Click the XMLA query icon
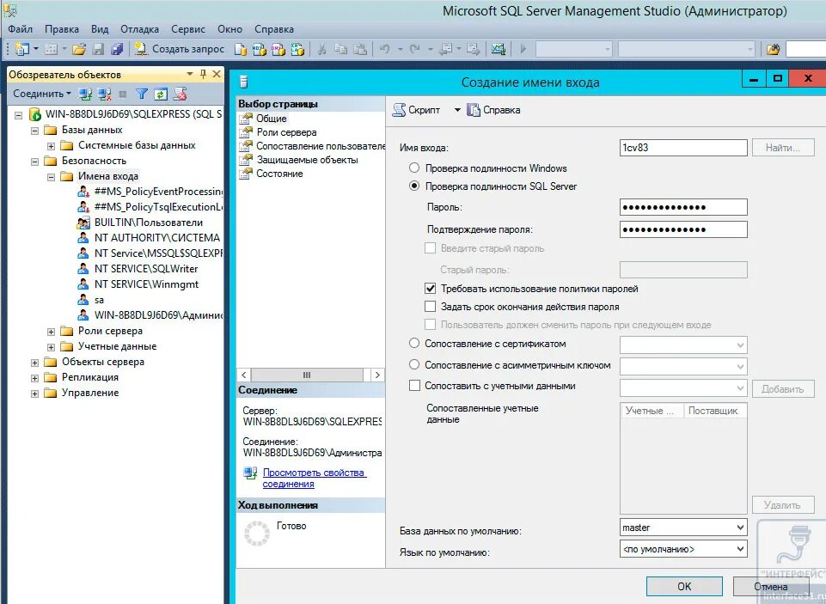The image size is (826, 604). coord(297,49)
